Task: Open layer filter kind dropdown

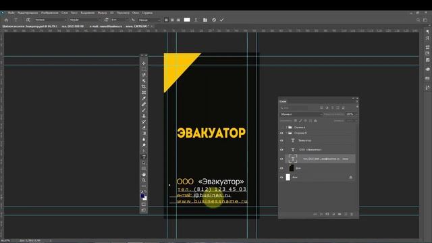Action: point(294,108)
